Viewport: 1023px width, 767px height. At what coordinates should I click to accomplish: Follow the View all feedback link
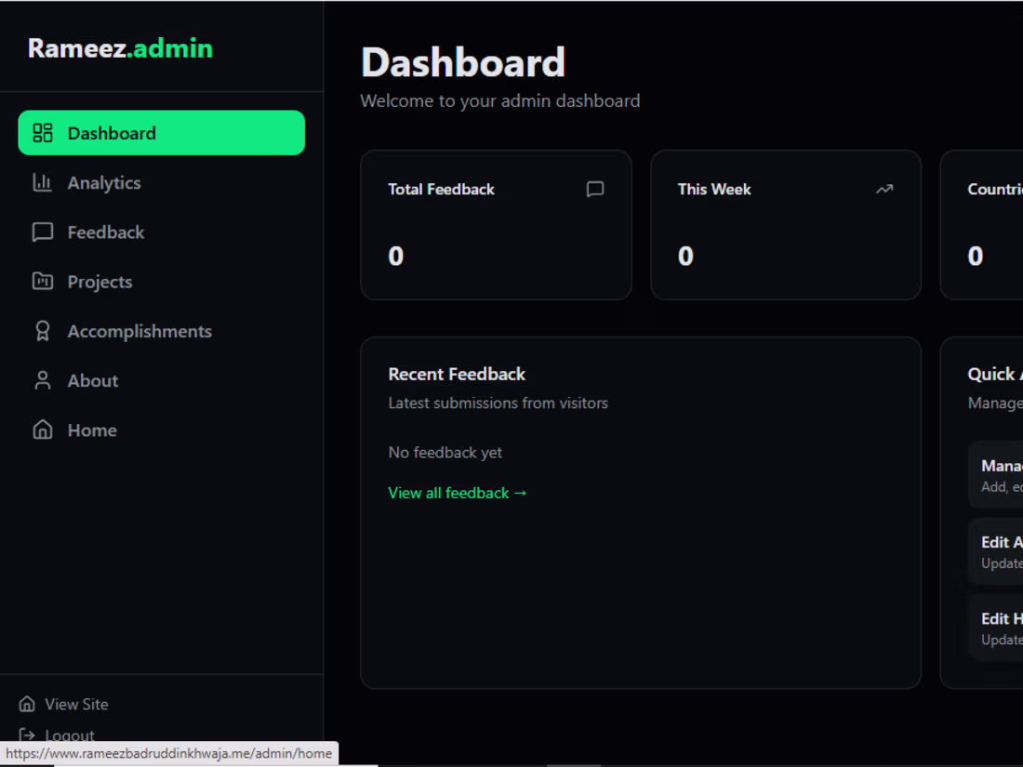458,493
